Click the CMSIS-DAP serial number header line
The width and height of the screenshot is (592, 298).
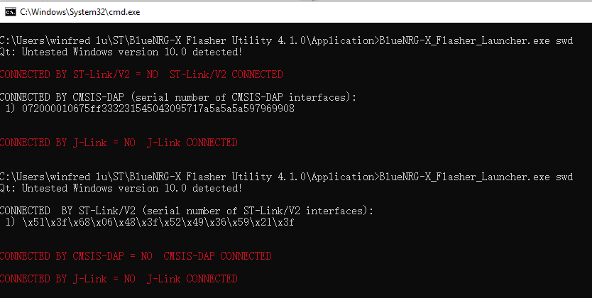click(x=178, y=97)
